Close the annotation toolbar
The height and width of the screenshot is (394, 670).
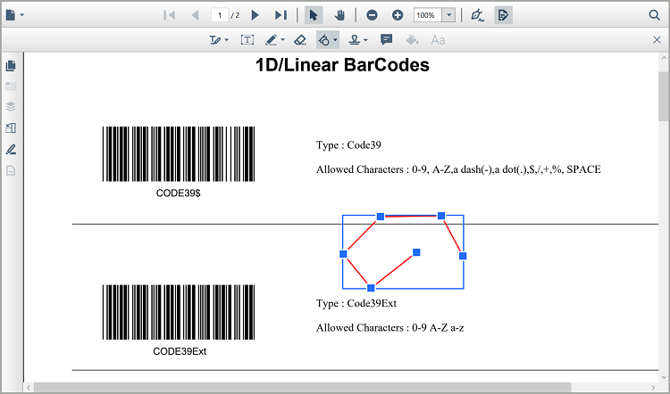click(x=657, y=40)
